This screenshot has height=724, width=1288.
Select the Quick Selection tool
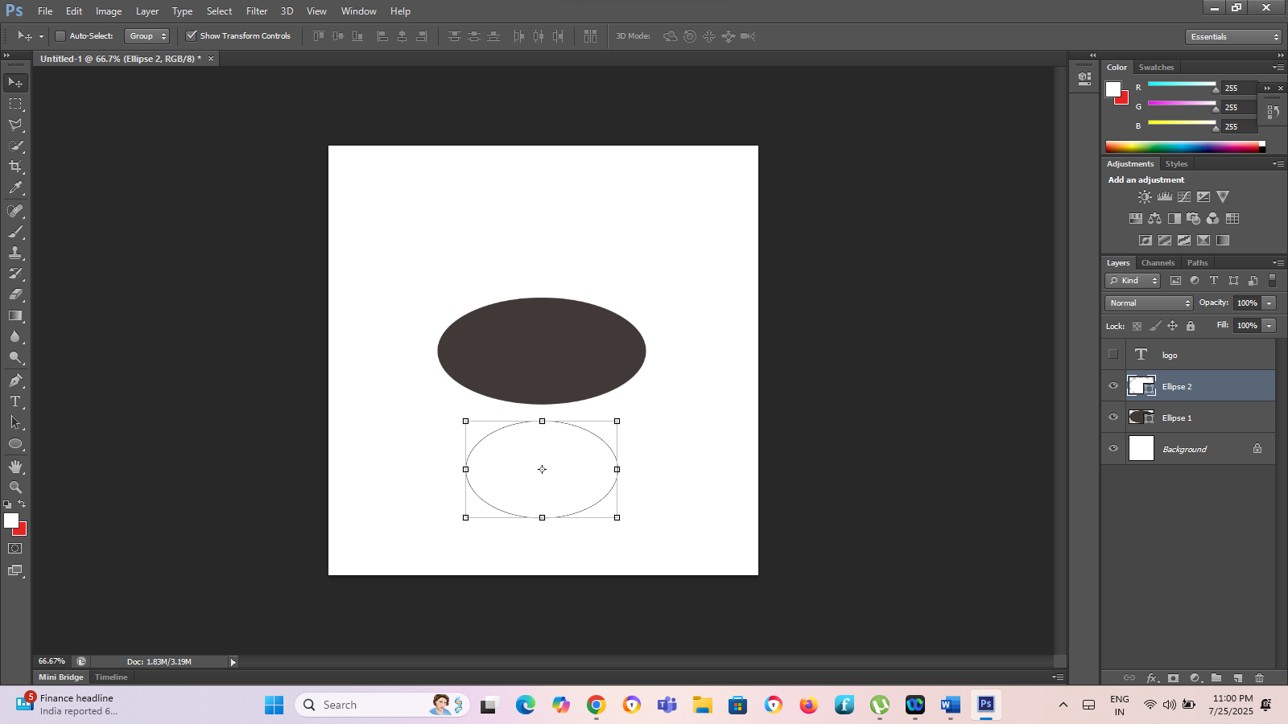15,146
